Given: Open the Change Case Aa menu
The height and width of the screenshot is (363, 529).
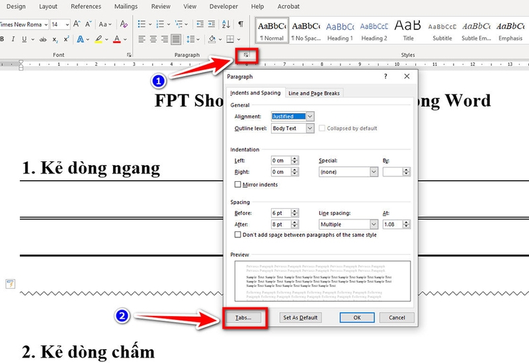Looking at the screenshot, I should (105, 24).
